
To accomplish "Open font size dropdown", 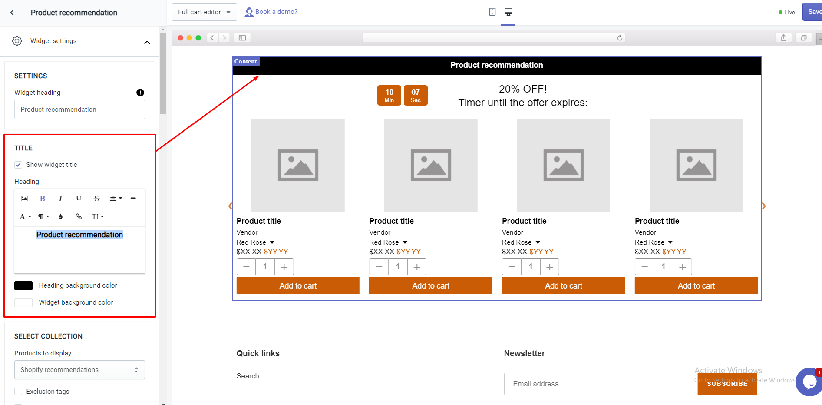I will click(98, 217).
